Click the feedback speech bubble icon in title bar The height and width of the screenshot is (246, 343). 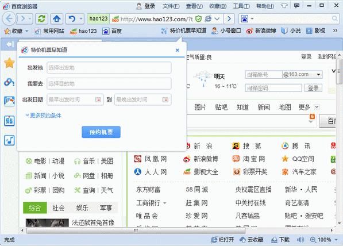pyautogui.click(x=296, y=6)
